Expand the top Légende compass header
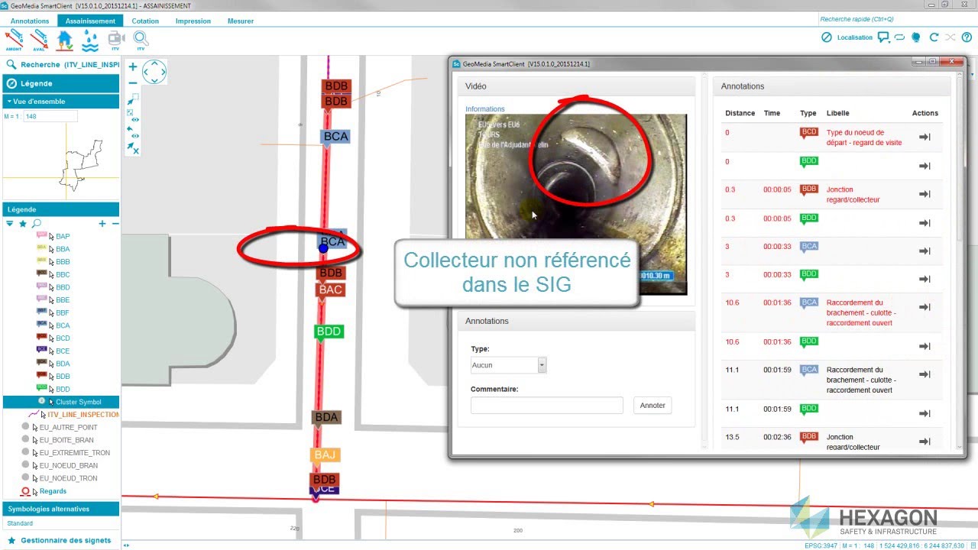 [x=61, y=83]
